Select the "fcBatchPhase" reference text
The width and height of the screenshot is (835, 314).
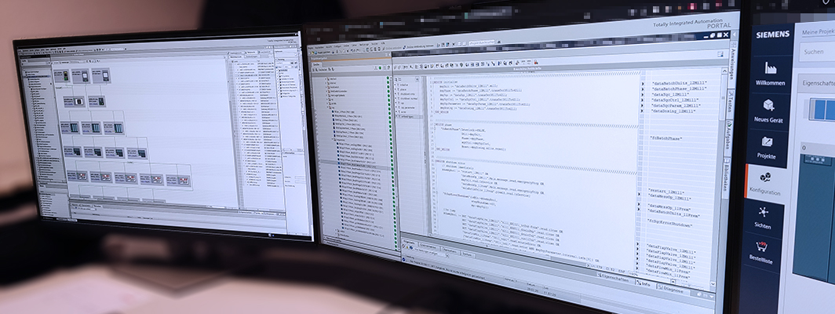click(x=665, y=139)
